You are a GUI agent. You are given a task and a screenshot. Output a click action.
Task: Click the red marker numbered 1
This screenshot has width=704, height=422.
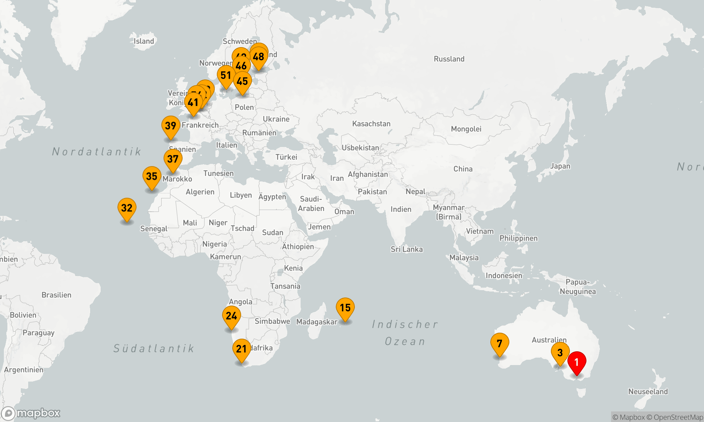coord(577,362)
